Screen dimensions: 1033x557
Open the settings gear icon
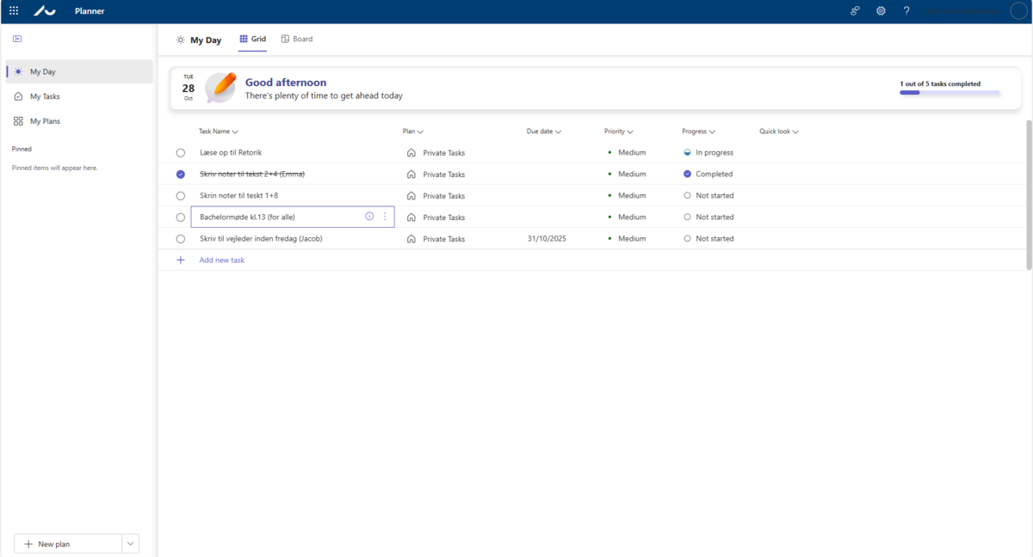pyautogui.click(x=881, y=11)
